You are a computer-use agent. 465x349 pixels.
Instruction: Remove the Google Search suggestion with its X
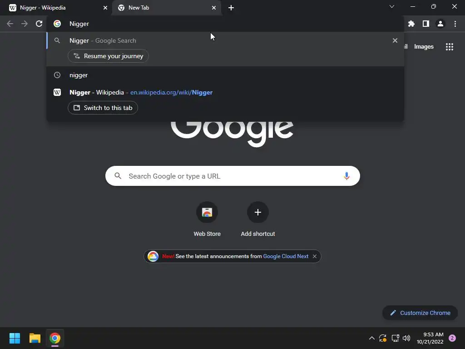click(x=395, y=40)
